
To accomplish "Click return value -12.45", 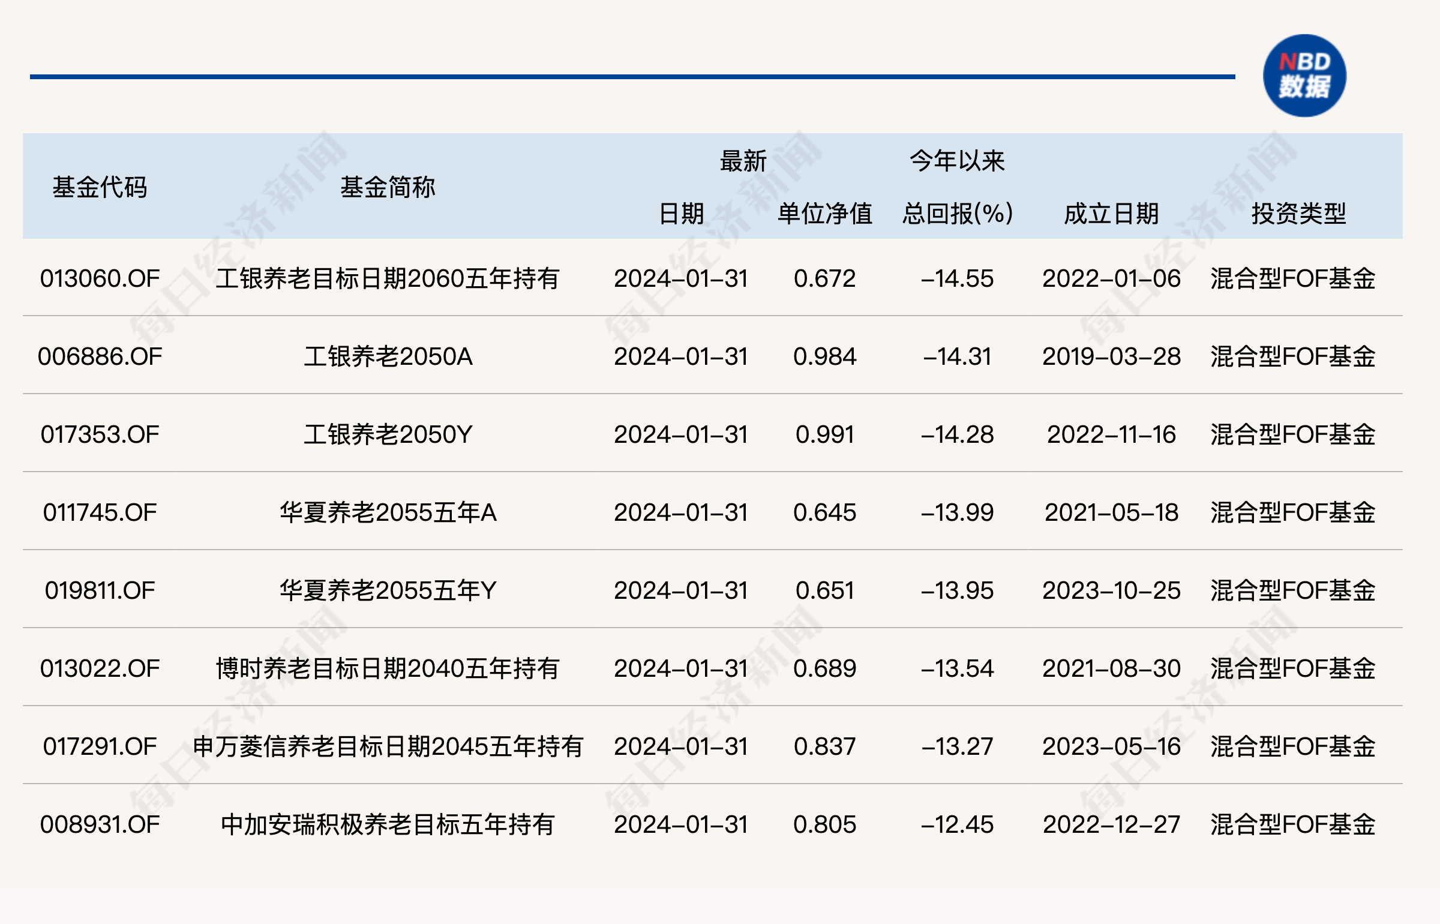I will coord(958,824).
